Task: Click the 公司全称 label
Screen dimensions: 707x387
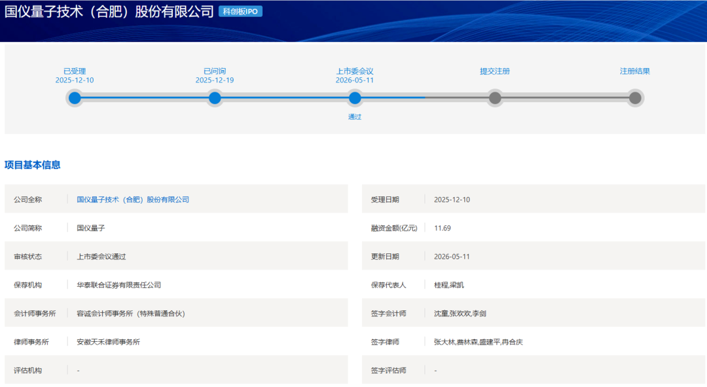Action: [28, 199]
